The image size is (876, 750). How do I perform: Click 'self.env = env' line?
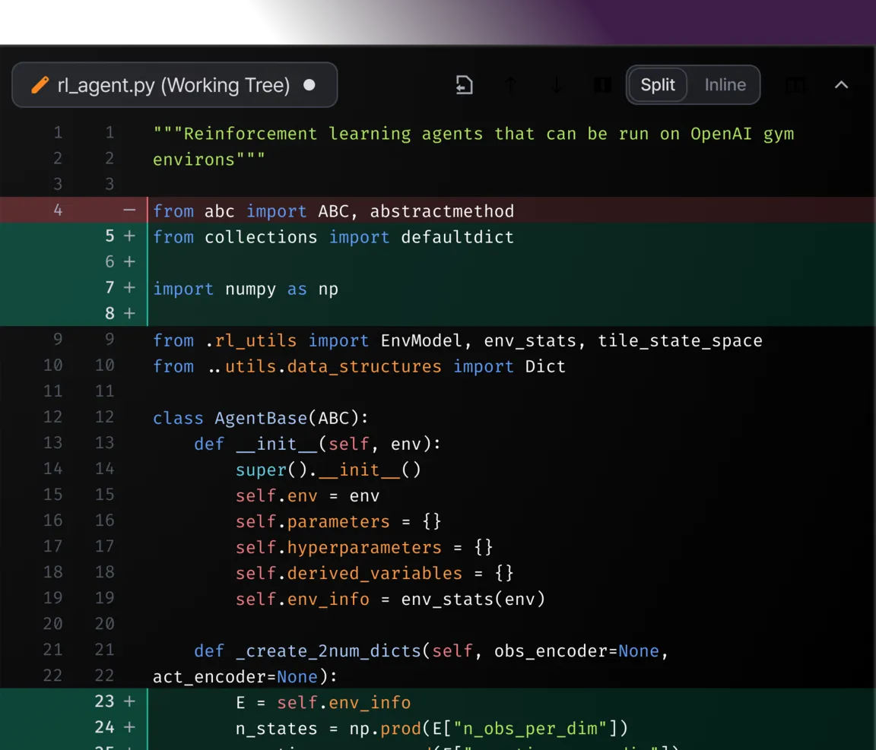coord(307,496)
